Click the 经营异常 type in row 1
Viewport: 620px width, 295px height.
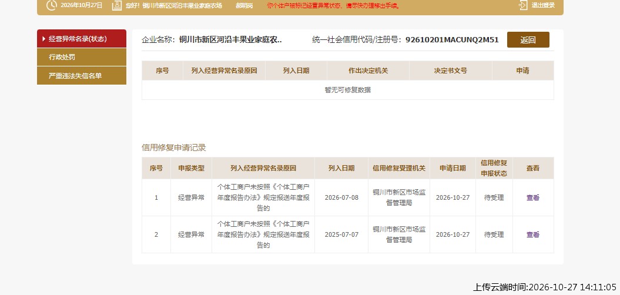click(x=192, y=197)
